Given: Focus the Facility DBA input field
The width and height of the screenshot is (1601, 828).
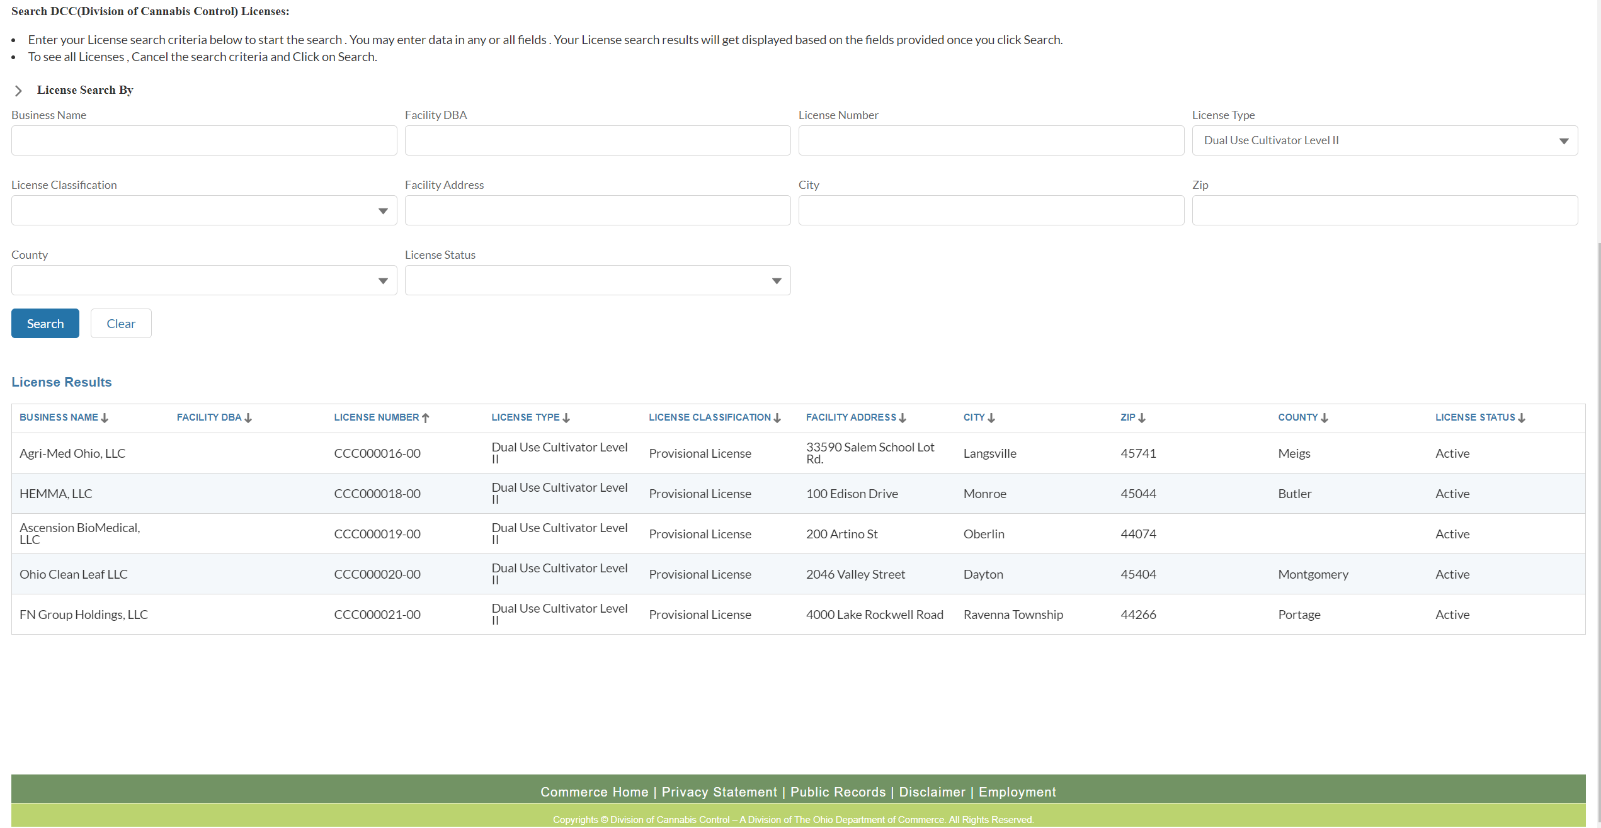Looking at the screenshot, I should point(598,140).
